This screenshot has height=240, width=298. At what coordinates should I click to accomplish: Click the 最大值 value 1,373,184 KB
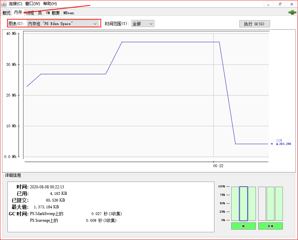pyautogui.click(x=47, y=207)
